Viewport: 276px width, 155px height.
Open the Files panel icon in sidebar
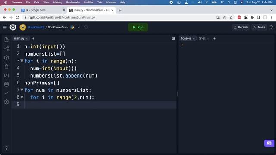(6, 40)
